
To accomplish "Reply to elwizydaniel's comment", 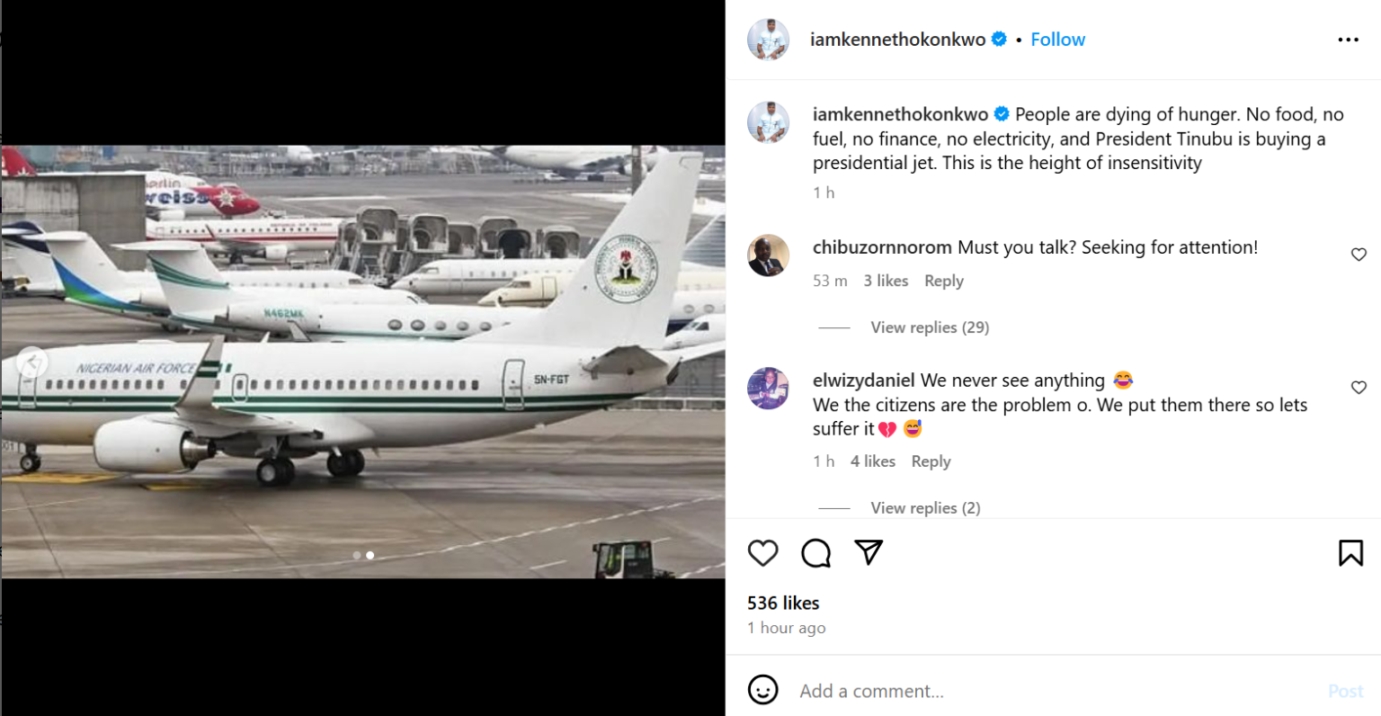I will coord(931,461).
